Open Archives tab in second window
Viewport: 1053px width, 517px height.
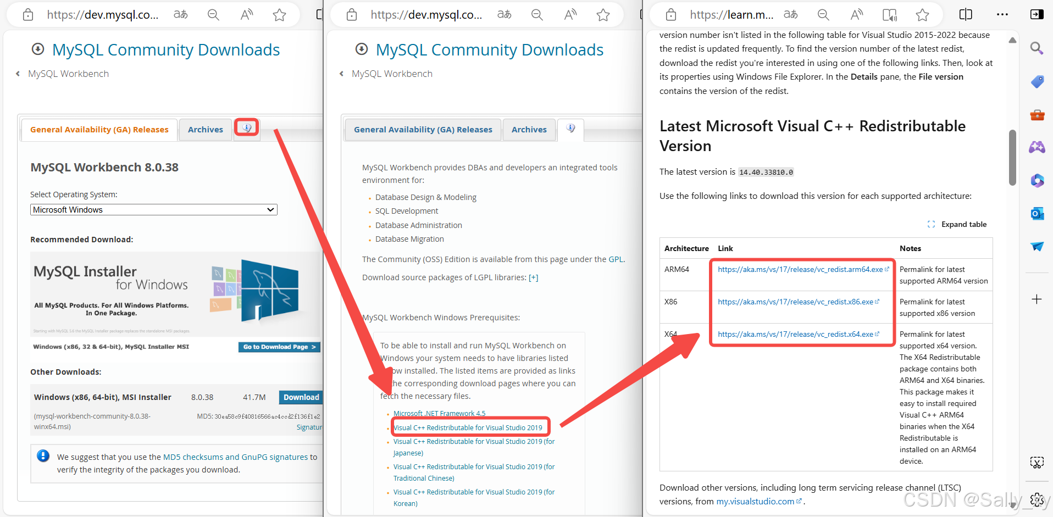pos(529,130)
